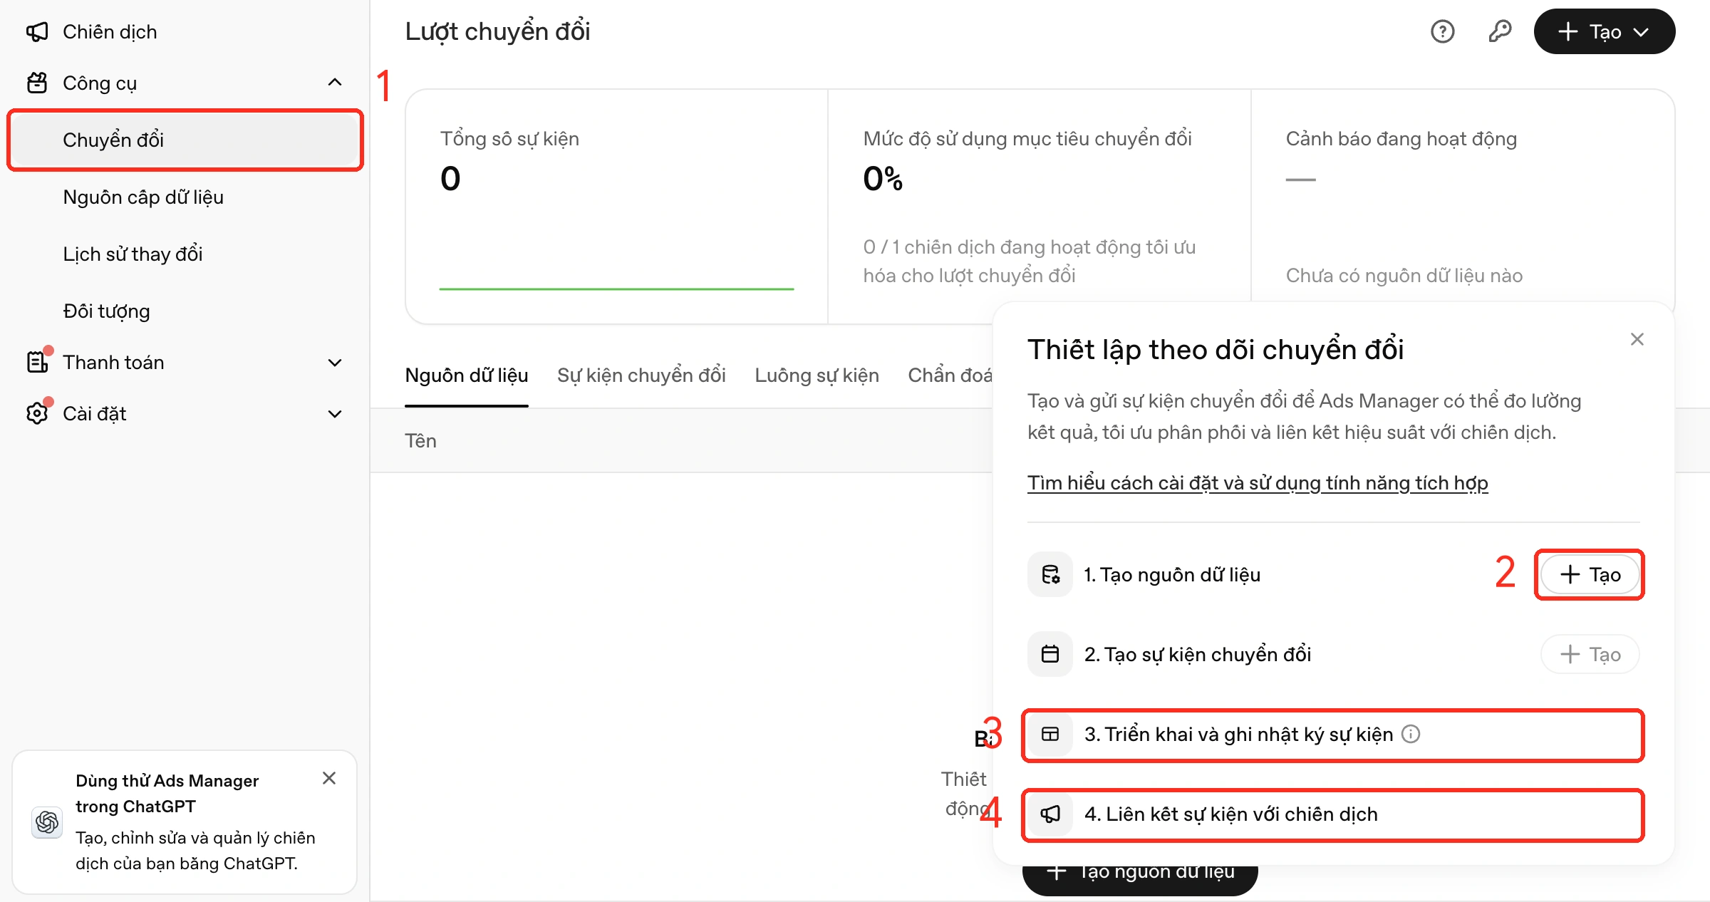Image resolution: width=1710 pixels, height=902 pixels.
Task: Click info icon next to Triển khai và ghi nhật ký
Action: pos(1411,734)
